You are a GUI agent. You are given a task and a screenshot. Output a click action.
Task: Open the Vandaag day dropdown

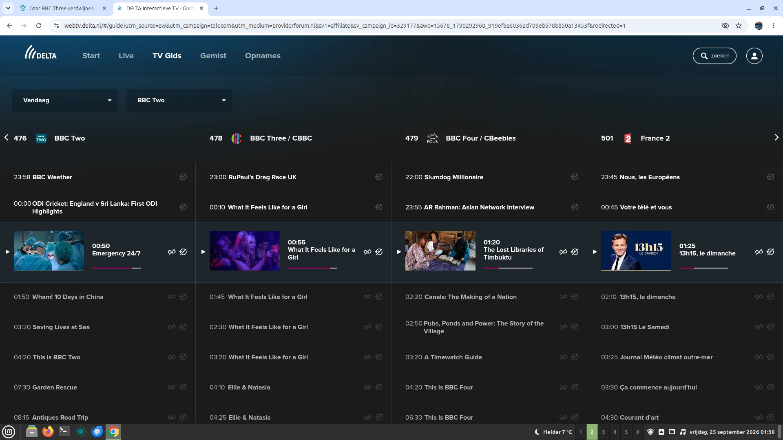65,100
